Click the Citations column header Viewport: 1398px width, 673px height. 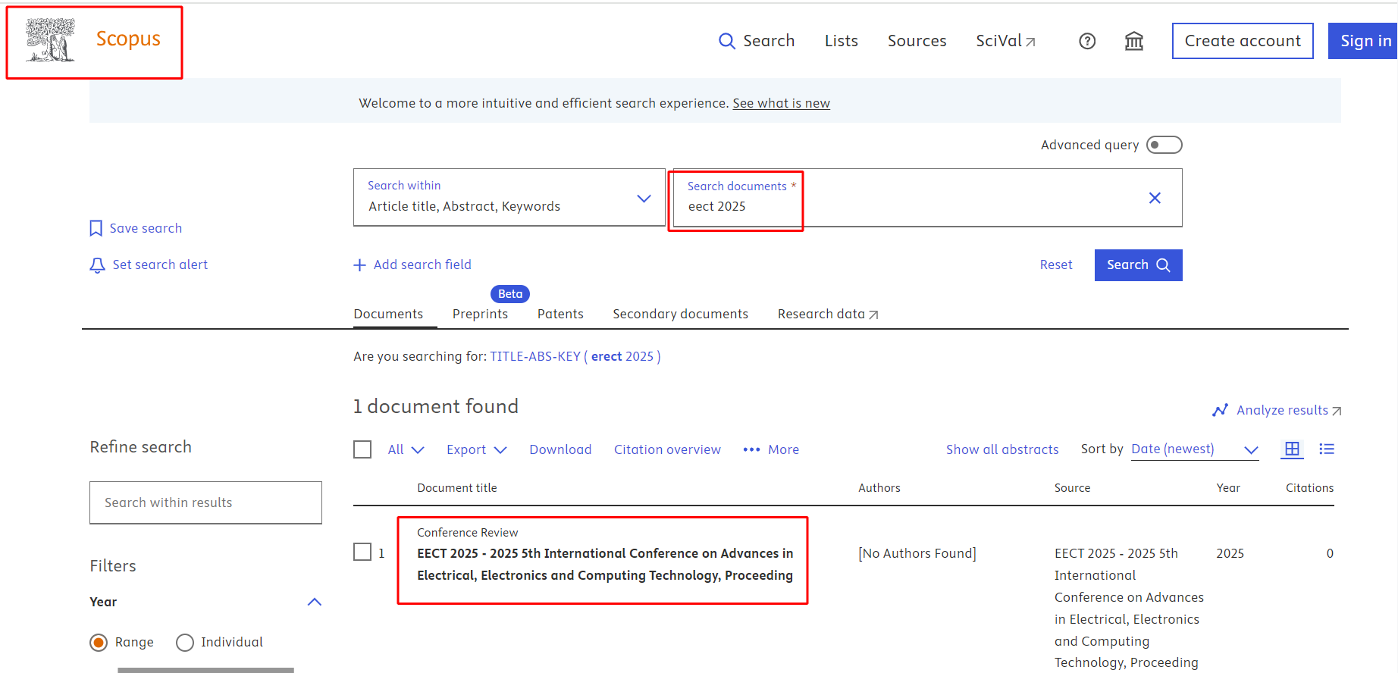pyautogui.click(x=1309, y=488)
